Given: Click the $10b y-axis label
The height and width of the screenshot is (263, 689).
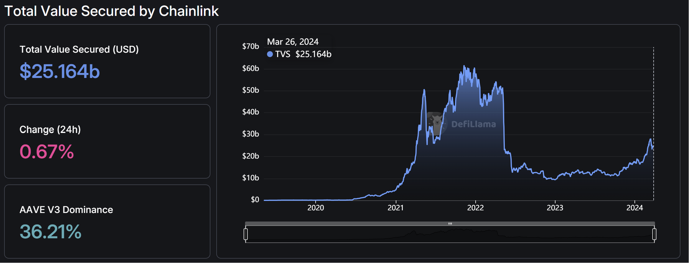Looking at the screenshot, I should click(x=250, y=178).
